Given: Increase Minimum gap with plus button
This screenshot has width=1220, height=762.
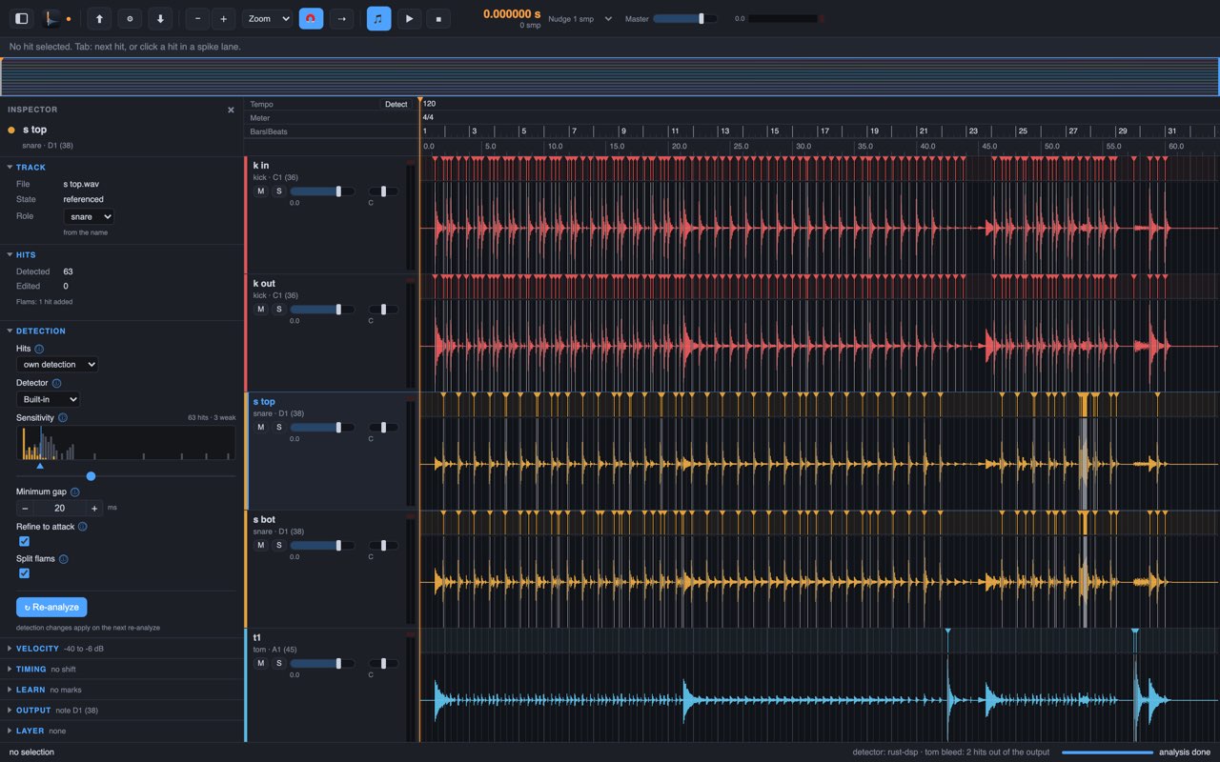Looking at the screenshot, I should click(x=94, y=509).
